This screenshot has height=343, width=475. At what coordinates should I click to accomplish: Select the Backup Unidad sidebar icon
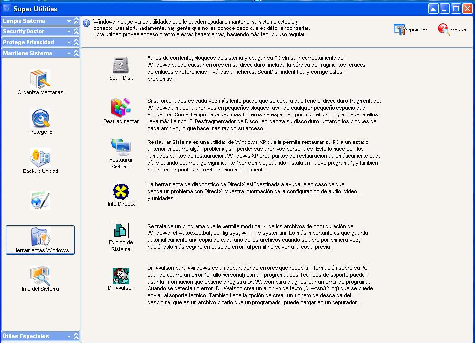pos(40,158)
